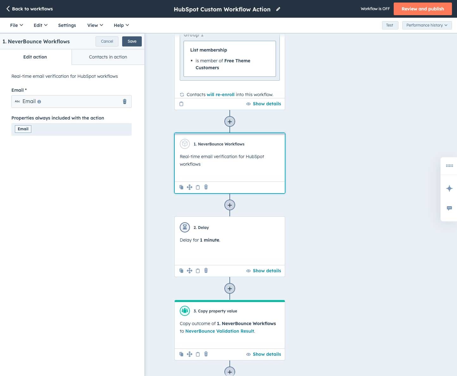Click the Email property tag

[23, 129]
